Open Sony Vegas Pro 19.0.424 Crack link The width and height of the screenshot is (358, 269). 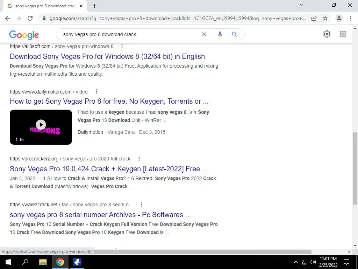click(109, 169)
